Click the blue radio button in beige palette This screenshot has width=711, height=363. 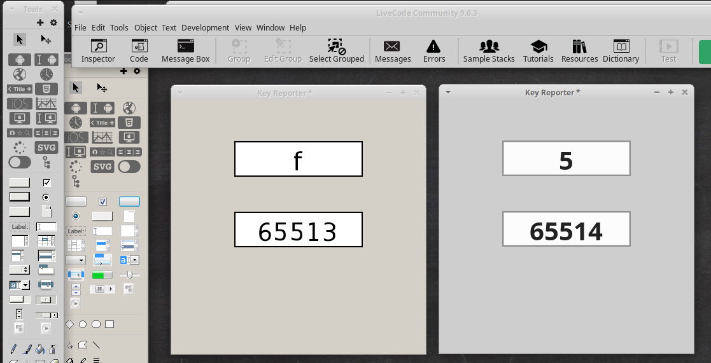coord(76,216)
